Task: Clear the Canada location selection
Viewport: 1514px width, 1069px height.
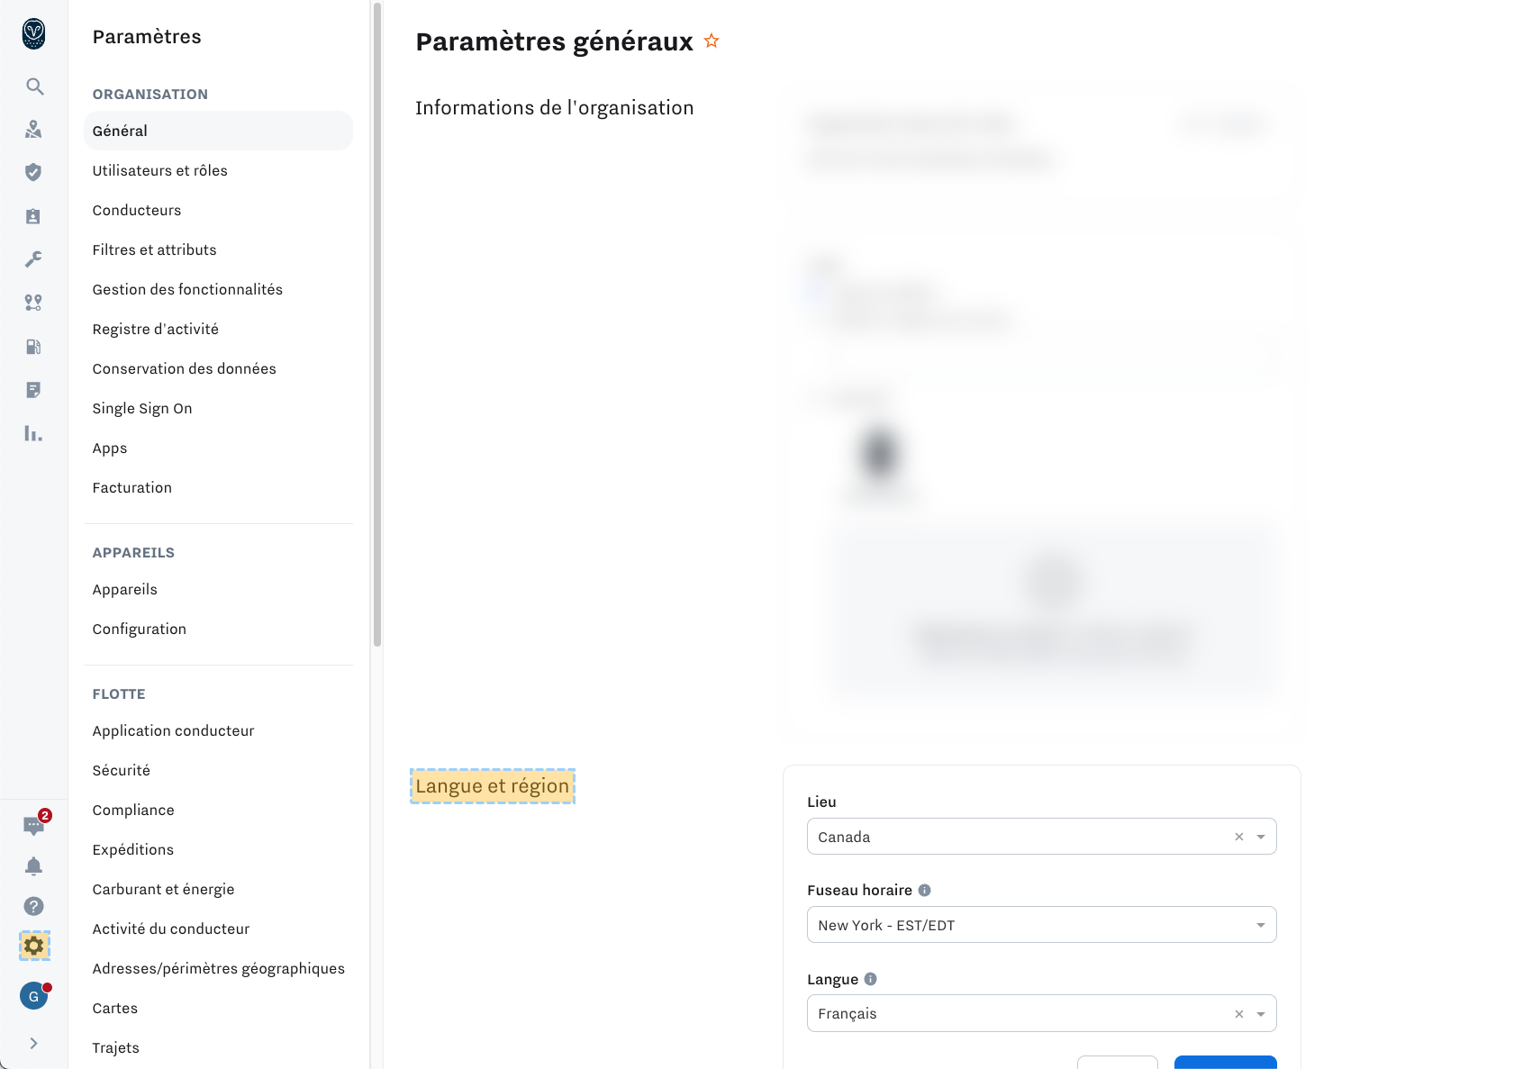Action: click(x=1239, y=837)
